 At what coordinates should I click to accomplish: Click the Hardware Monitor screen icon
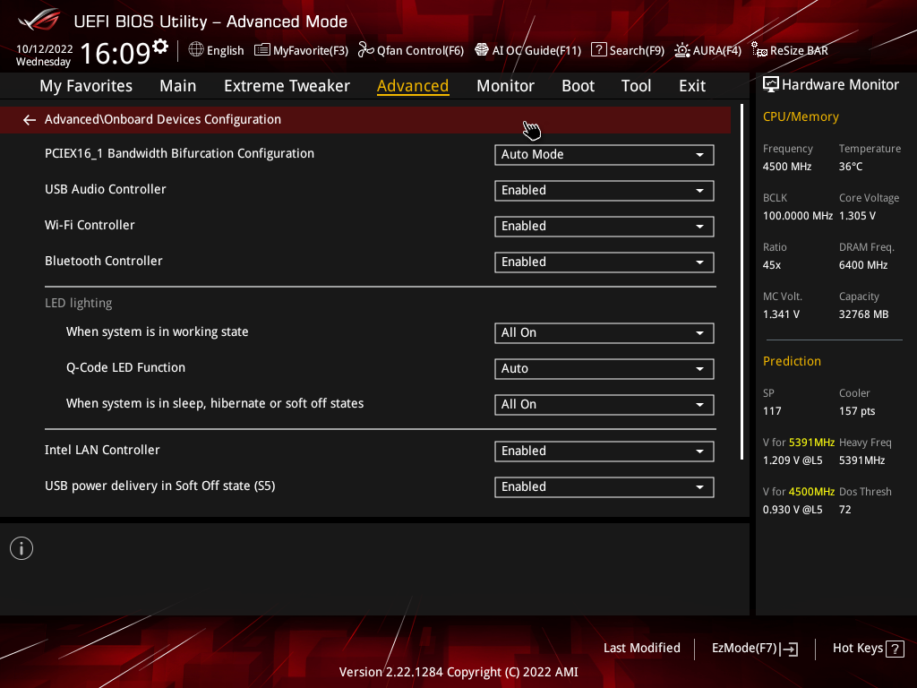pos(771,85)
